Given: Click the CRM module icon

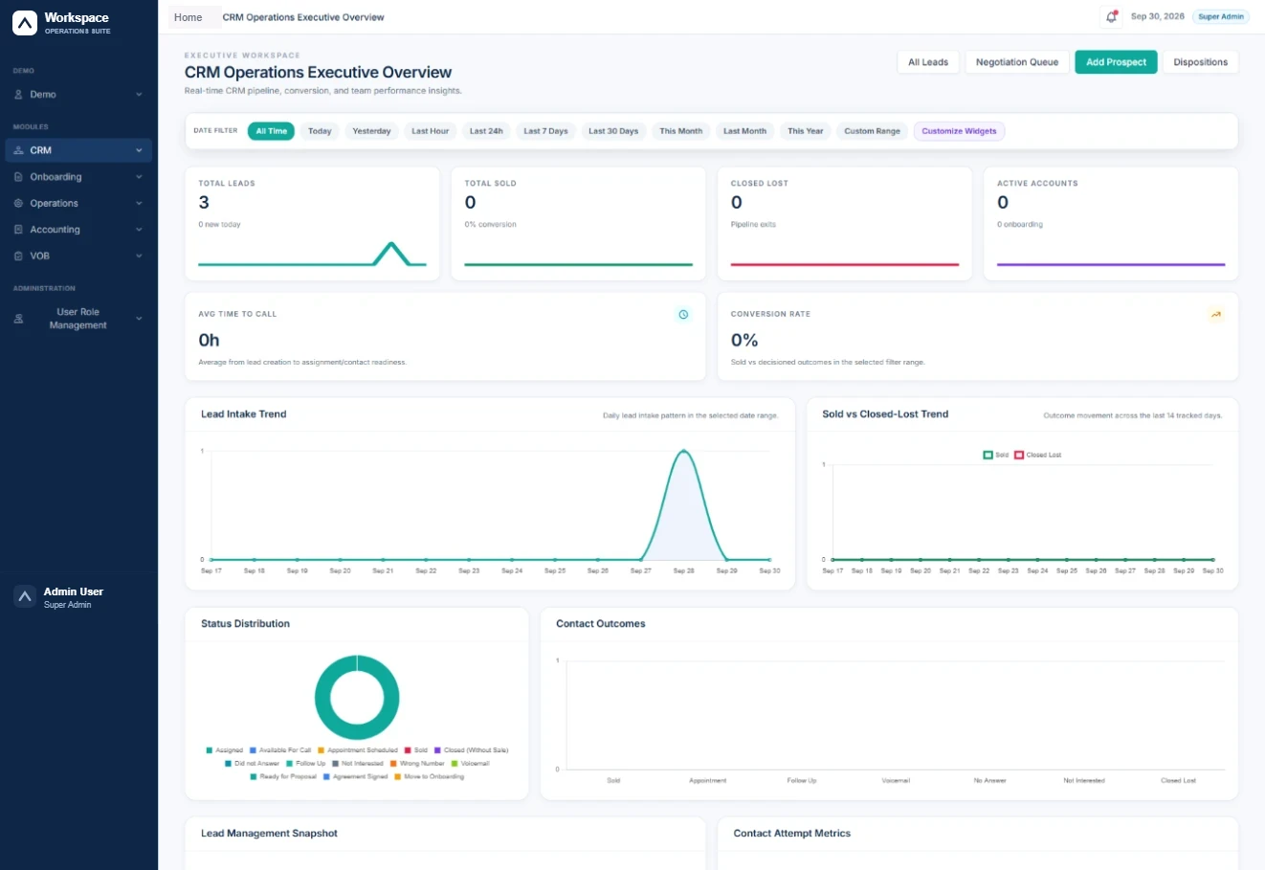Looking at the screenshot, I should (x=19, y=150).
